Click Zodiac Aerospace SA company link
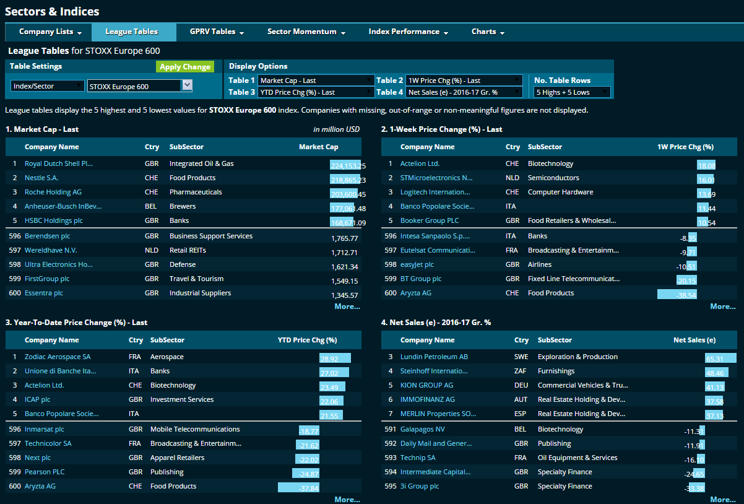Screen dimensions: 744x504 click(58, 357)
